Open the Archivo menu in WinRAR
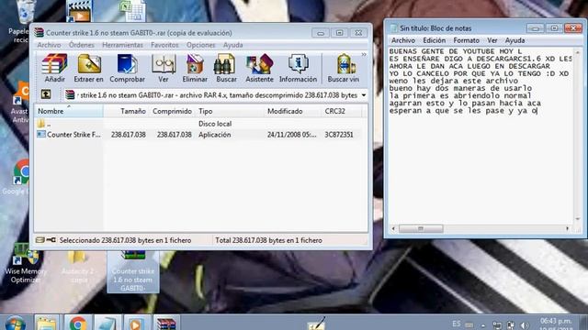This screenshot has height=330, width=588. 49,45
